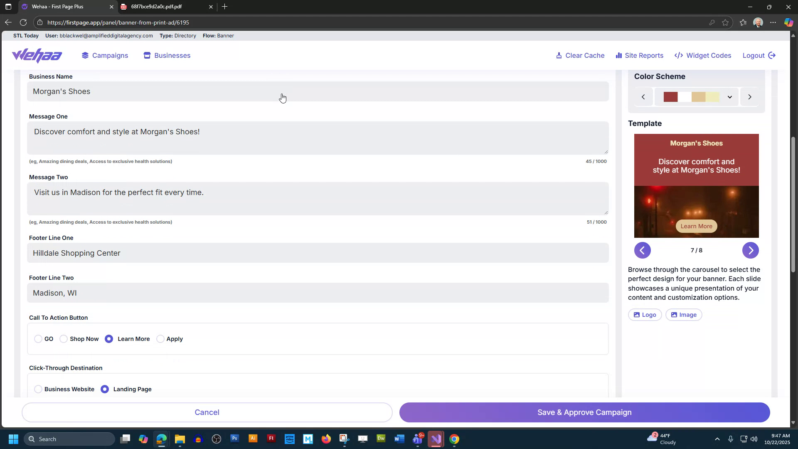Click the Wehaa logo
798x449 pixels.
pos(37,55)
